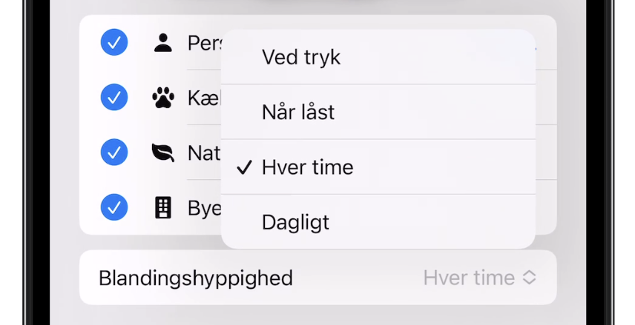Pick the checked Hver time menu option
The image size is (635, 325).
click(x=307, y=167)
